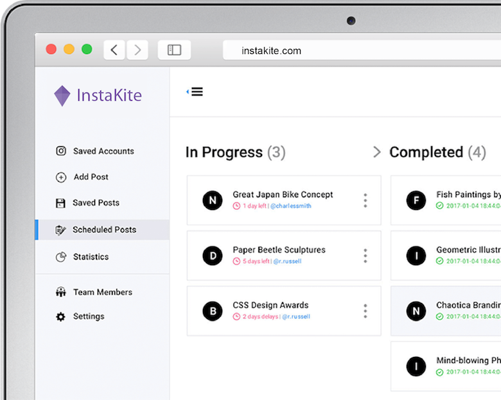The image size is (501, 400).
Task: Click the Scheduled Posts clipboard icon
Action: coord(61,230)
